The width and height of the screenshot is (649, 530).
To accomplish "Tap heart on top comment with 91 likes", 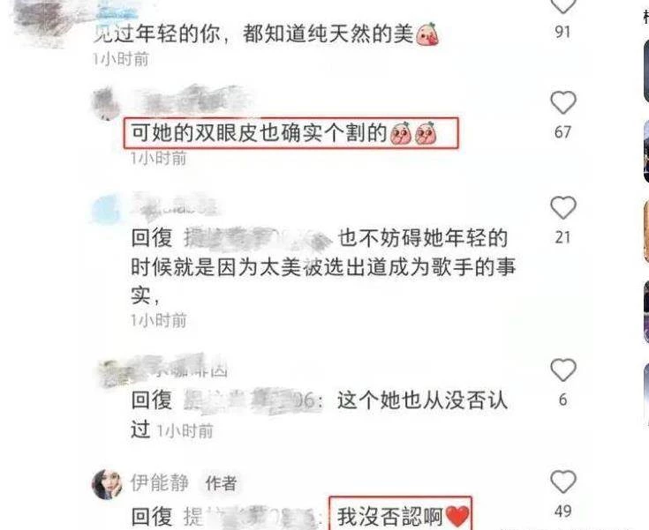I will point(563,6).
